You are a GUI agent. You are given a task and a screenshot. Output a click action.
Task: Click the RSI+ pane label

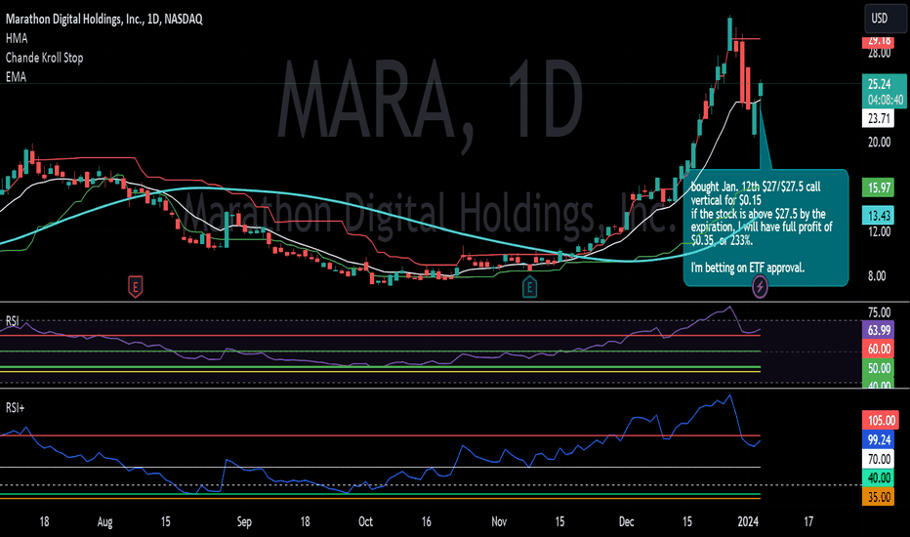coord(15,408)
